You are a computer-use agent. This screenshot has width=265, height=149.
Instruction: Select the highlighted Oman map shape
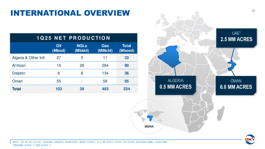pos(232,65)
